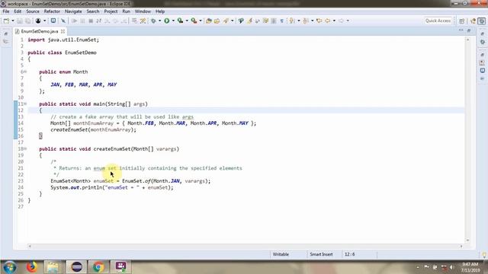Open the File menu
The width and height of the screenshot is (488, 274).
pos(6,11)
